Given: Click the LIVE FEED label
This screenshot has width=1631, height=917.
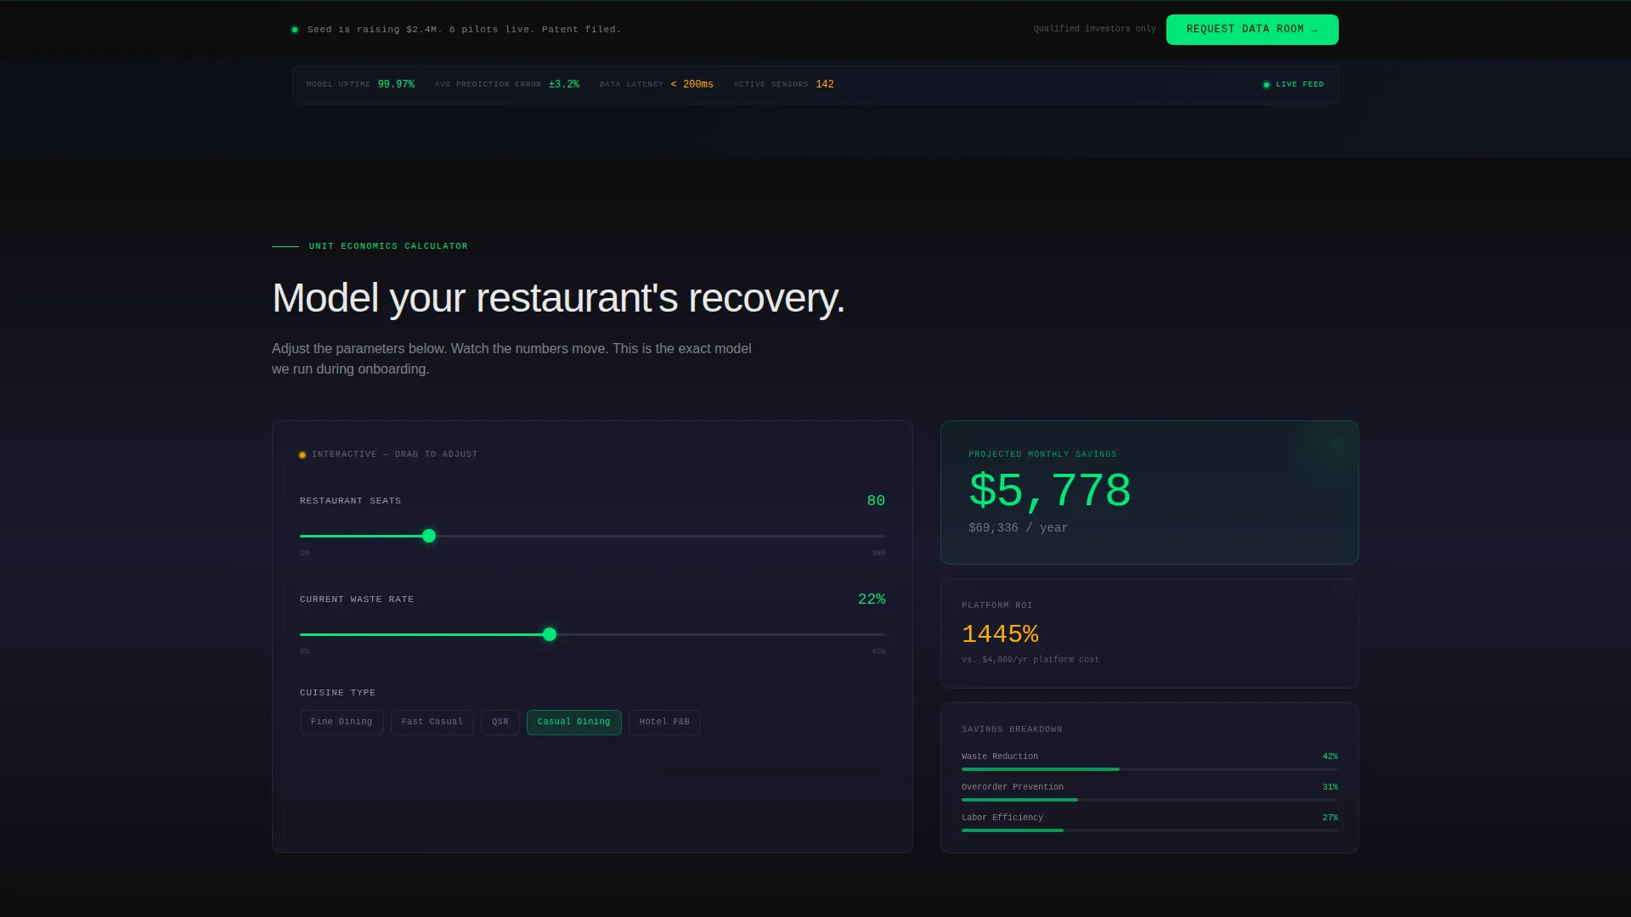Looking at the screenshot, I should point(1300,85).
